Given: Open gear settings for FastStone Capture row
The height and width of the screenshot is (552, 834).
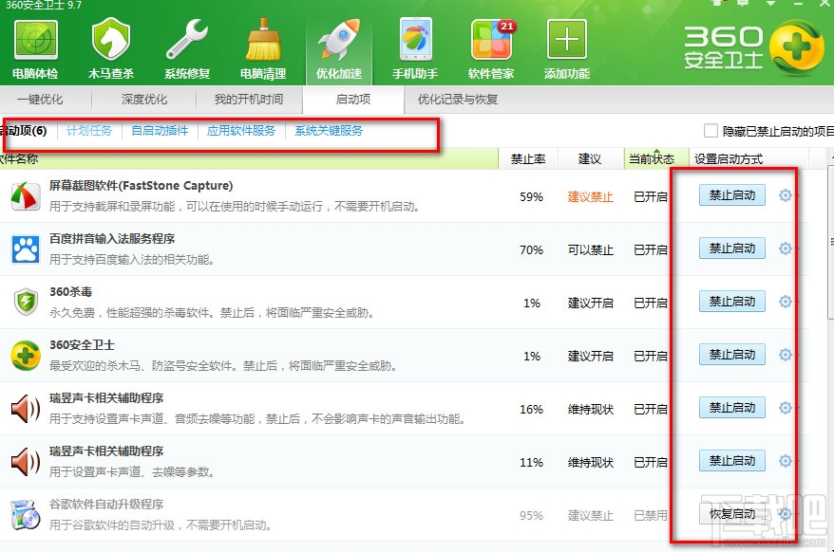Looking at the screenshot, I should (x=785, y=195).
